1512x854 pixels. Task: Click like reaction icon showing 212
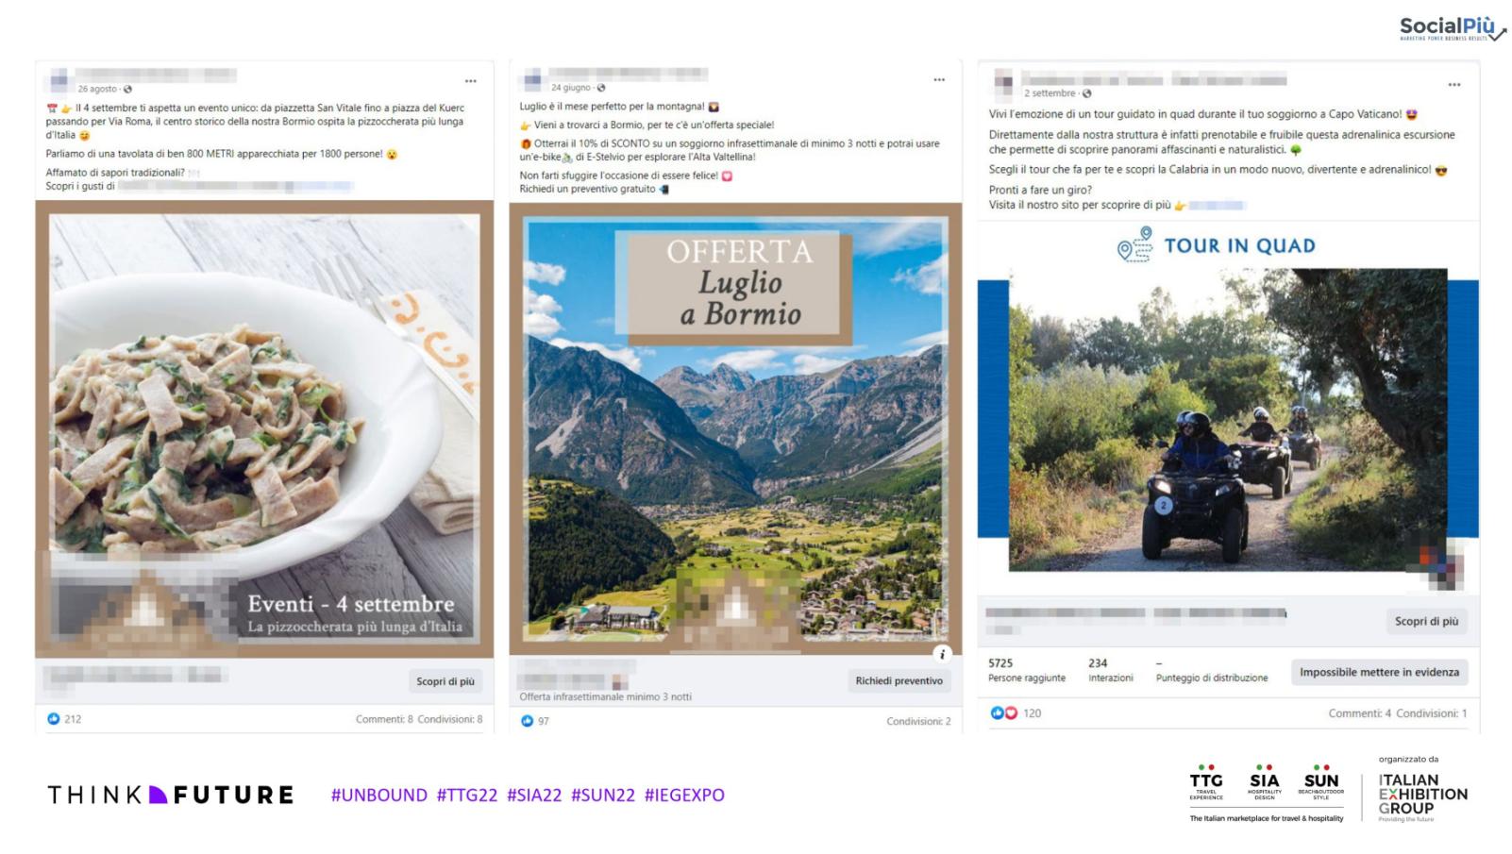coord(54,719)
